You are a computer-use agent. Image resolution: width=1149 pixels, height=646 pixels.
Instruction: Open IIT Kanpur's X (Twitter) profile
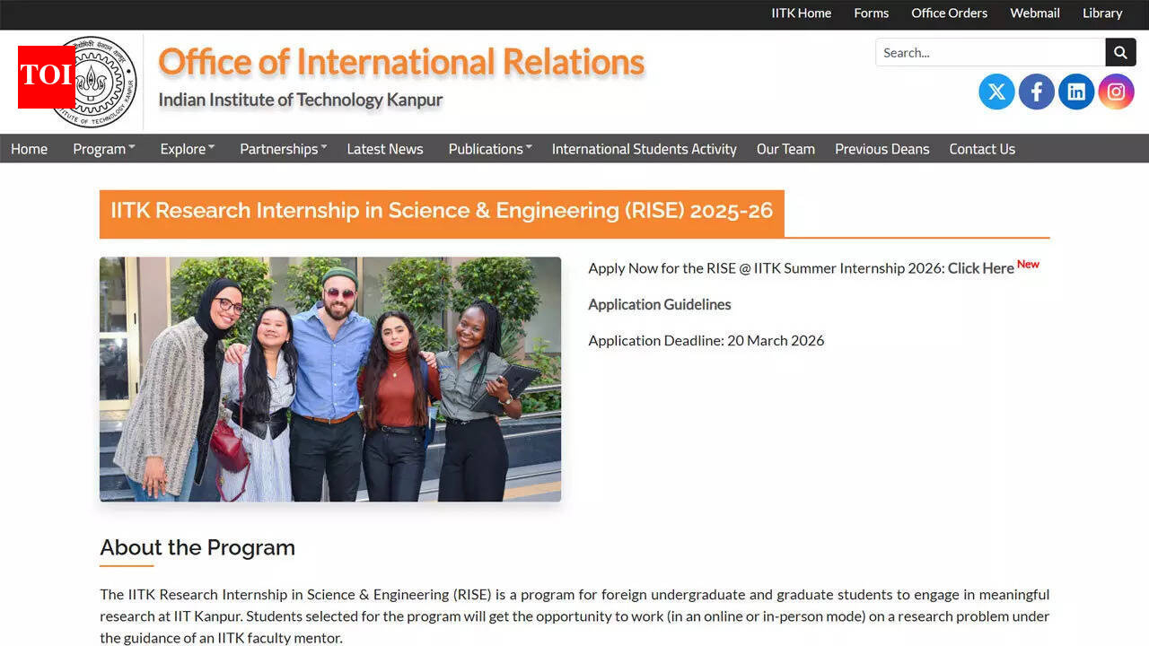click(x=996, y=91)
